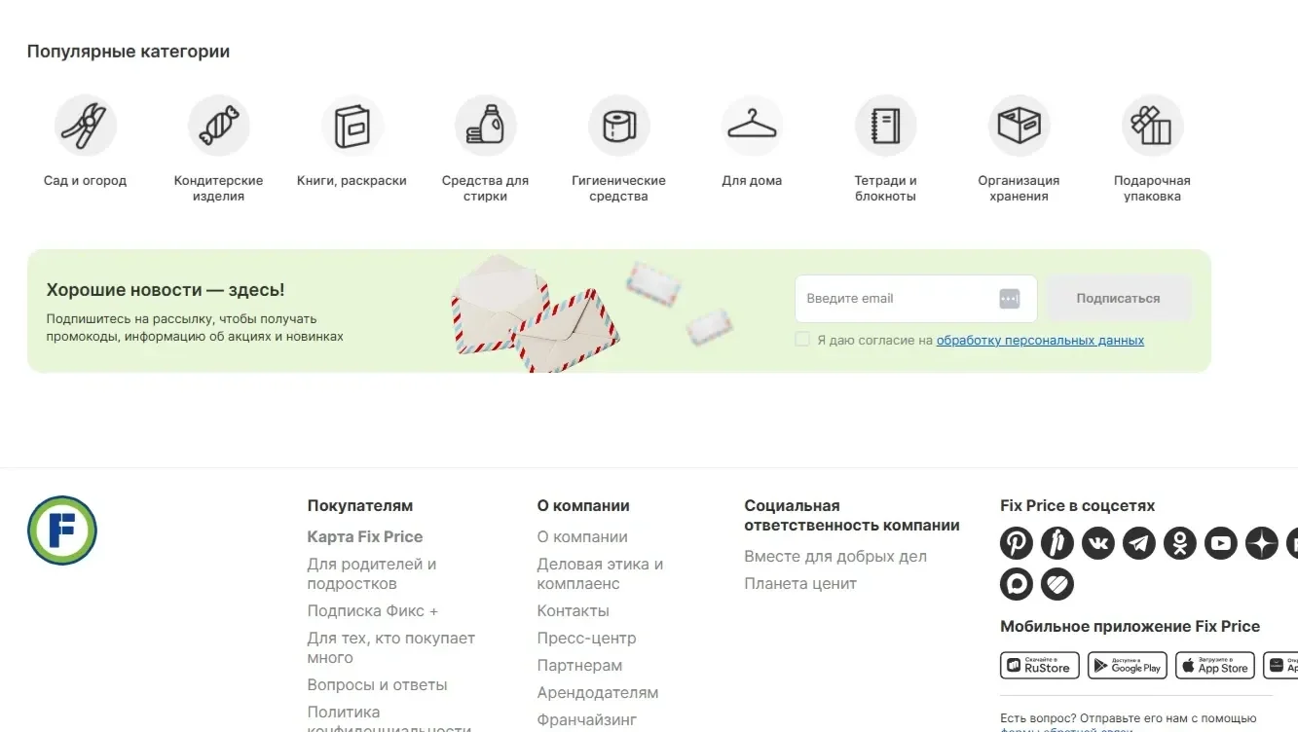This screenshot has width=1298, height=732.
Task: Open the Fix Price YouTube channel
Action: tap(1221, 543)
